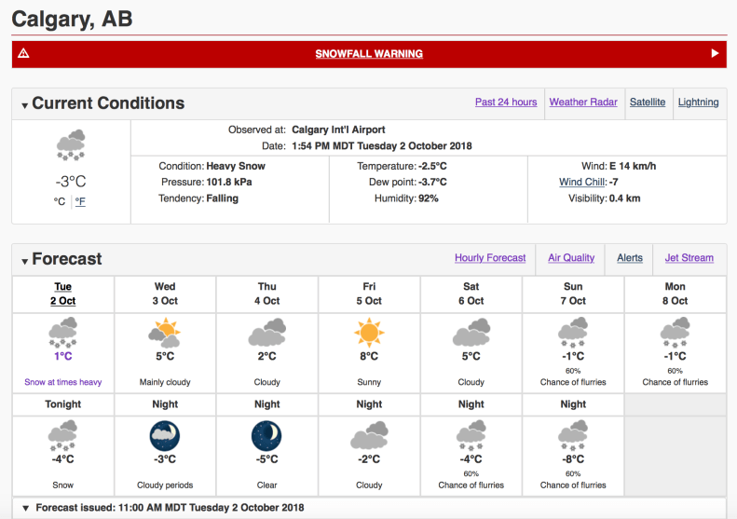Open the Snowfall Warning link

tap(369, 54)
